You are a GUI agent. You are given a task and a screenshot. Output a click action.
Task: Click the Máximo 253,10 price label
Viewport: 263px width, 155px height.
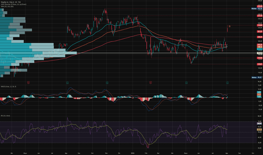coord(257,8)
